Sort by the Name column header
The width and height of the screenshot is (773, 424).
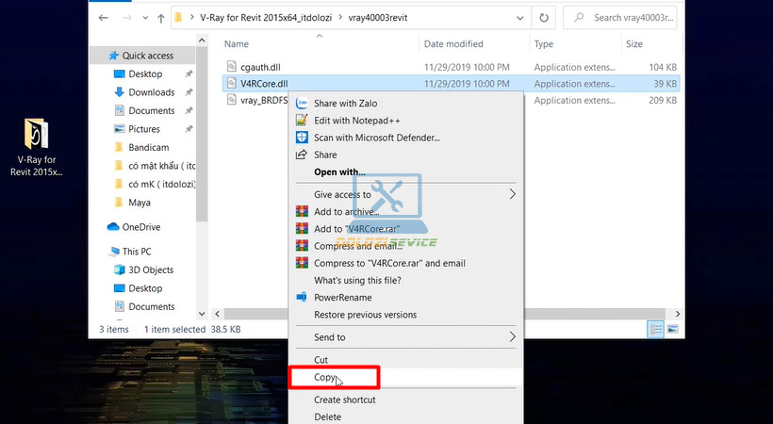[x=236, y=44]
